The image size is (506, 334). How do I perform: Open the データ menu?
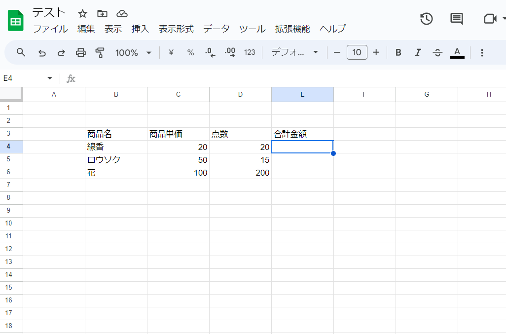click(217, 29)
